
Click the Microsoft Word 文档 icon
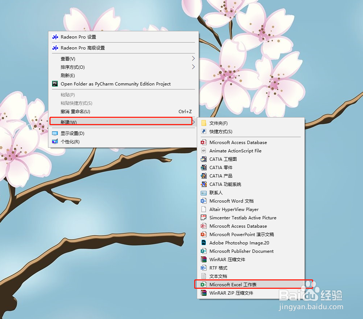click(x=204, y=201)
